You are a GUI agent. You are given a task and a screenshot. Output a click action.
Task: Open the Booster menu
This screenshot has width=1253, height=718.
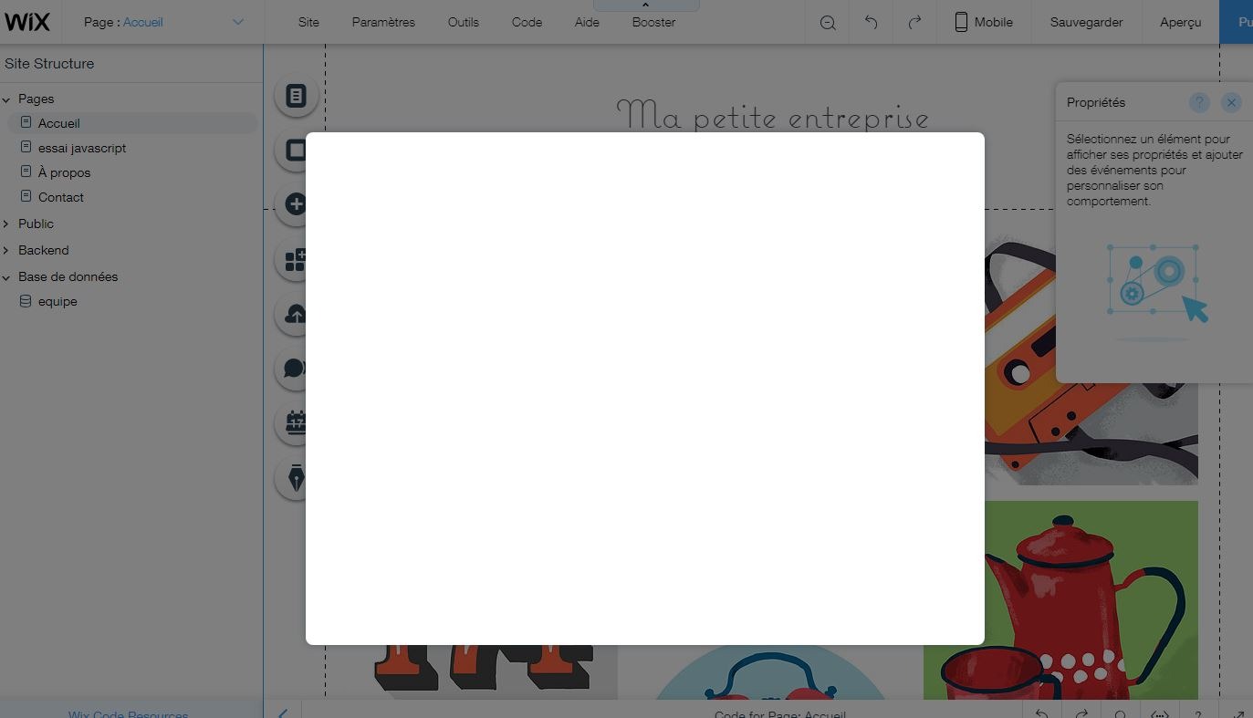[653, 22]
